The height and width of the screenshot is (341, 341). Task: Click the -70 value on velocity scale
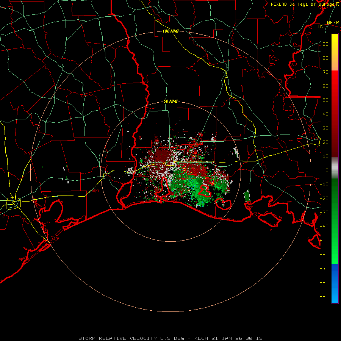[x=324, y=269]
